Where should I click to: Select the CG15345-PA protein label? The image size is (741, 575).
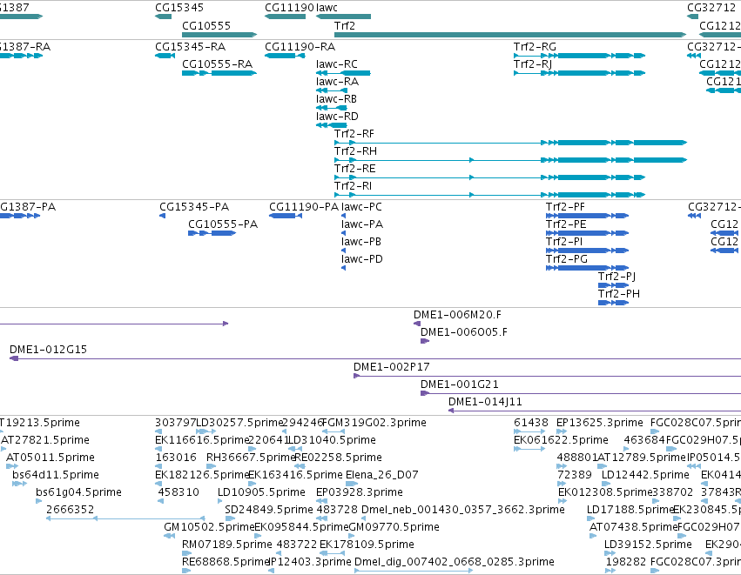pyautogui.click(x=194, y=207)
